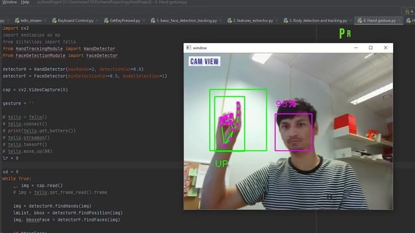The image size is (415, 233).
Task: Click the commented 'tello.get_frame_read().frame' line
Action: click(x=60, y=192)
